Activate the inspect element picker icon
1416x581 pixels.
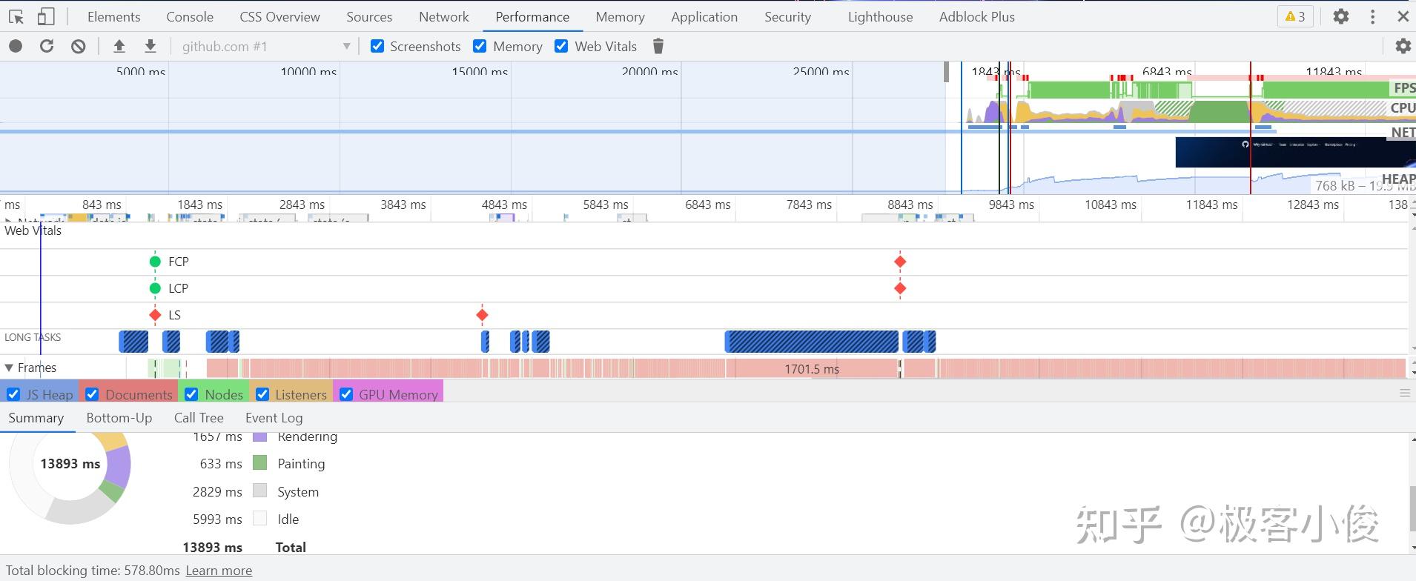pyautogui.click(x=16, y=16)
